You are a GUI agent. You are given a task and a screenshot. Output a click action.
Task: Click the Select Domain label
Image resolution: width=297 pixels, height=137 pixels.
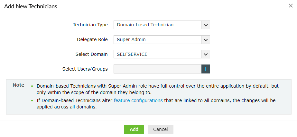91,54
